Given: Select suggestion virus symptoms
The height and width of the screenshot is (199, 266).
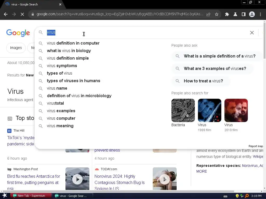Looking at the screenshot, I should [x=62, y=66].
